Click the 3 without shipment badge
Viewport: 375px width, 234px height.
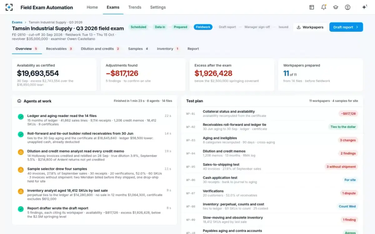click(x=341, y=167)
